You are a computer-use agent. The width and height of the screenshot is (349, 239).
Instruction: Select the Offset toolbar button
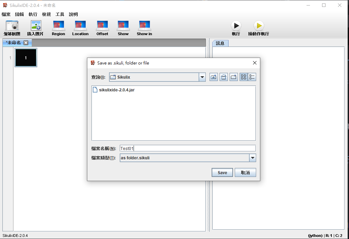click(x=102, y=28)
